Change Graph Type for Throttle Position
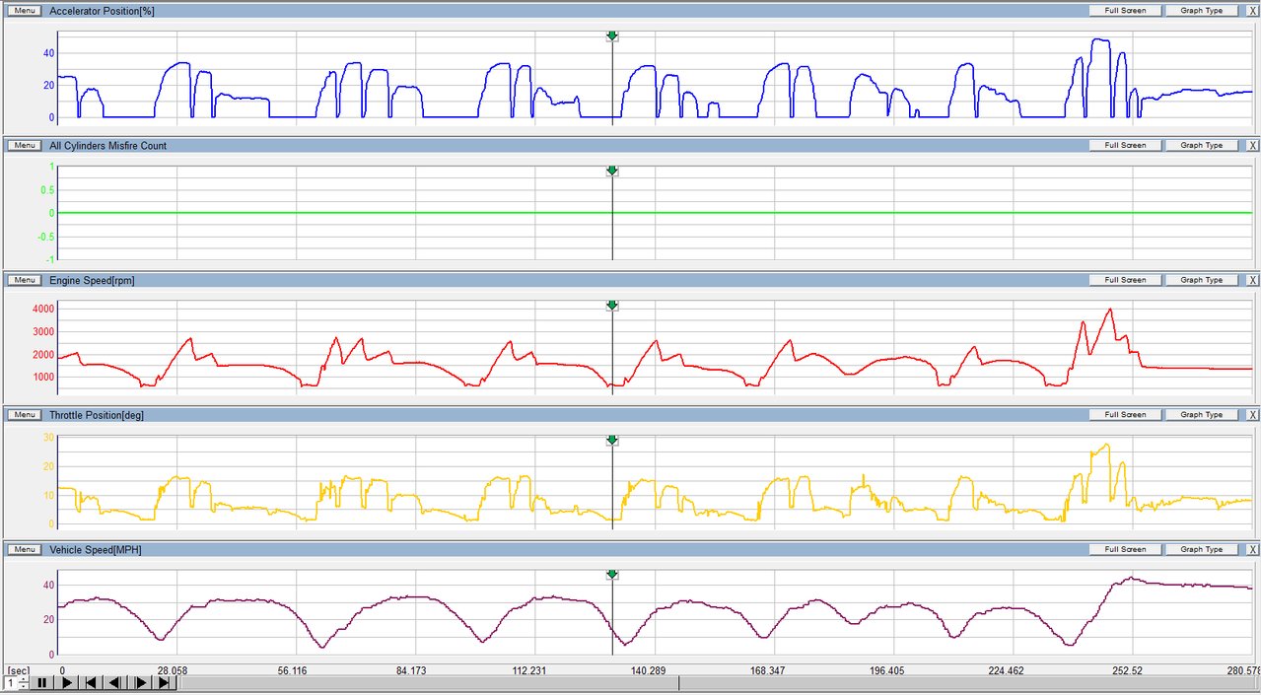This screenshot has height=695, width=1261. [x=1202, y=415]
